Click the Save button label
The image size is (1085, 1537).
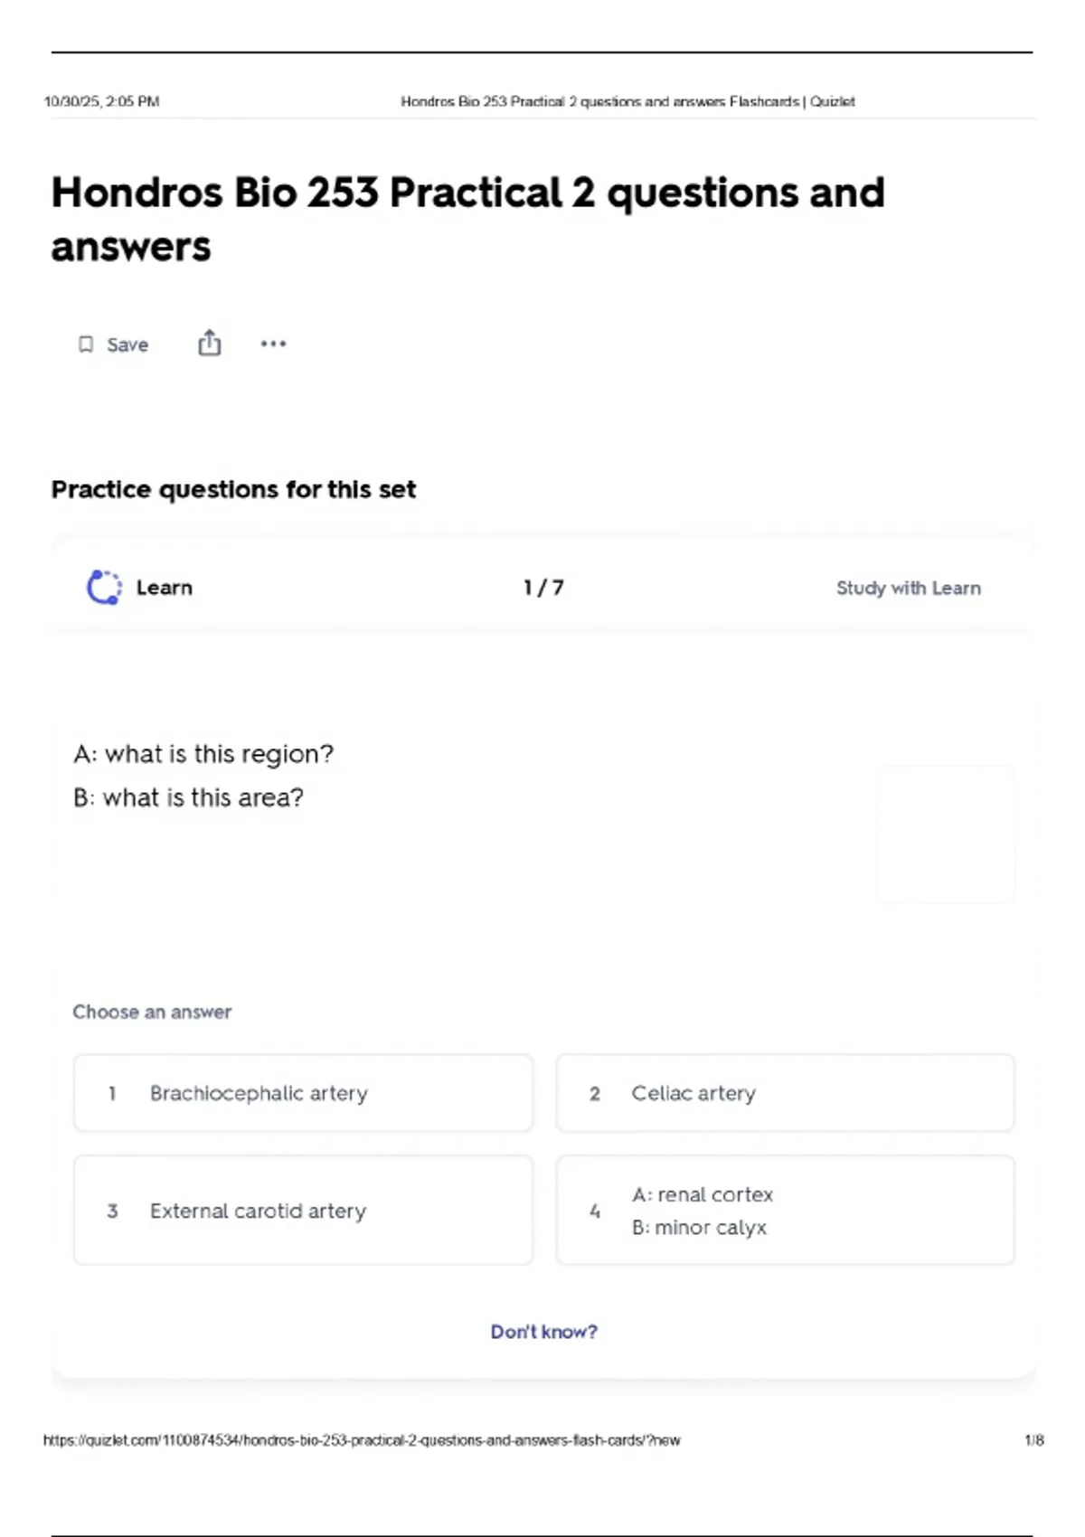(x=127, y=344)
